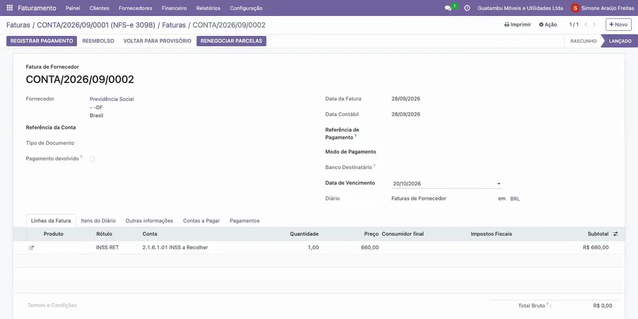Click the Diário value Faturas de Fornecedor
This screenshot has height=319, width=638.
pyautogui.click(x=419, y=198)
